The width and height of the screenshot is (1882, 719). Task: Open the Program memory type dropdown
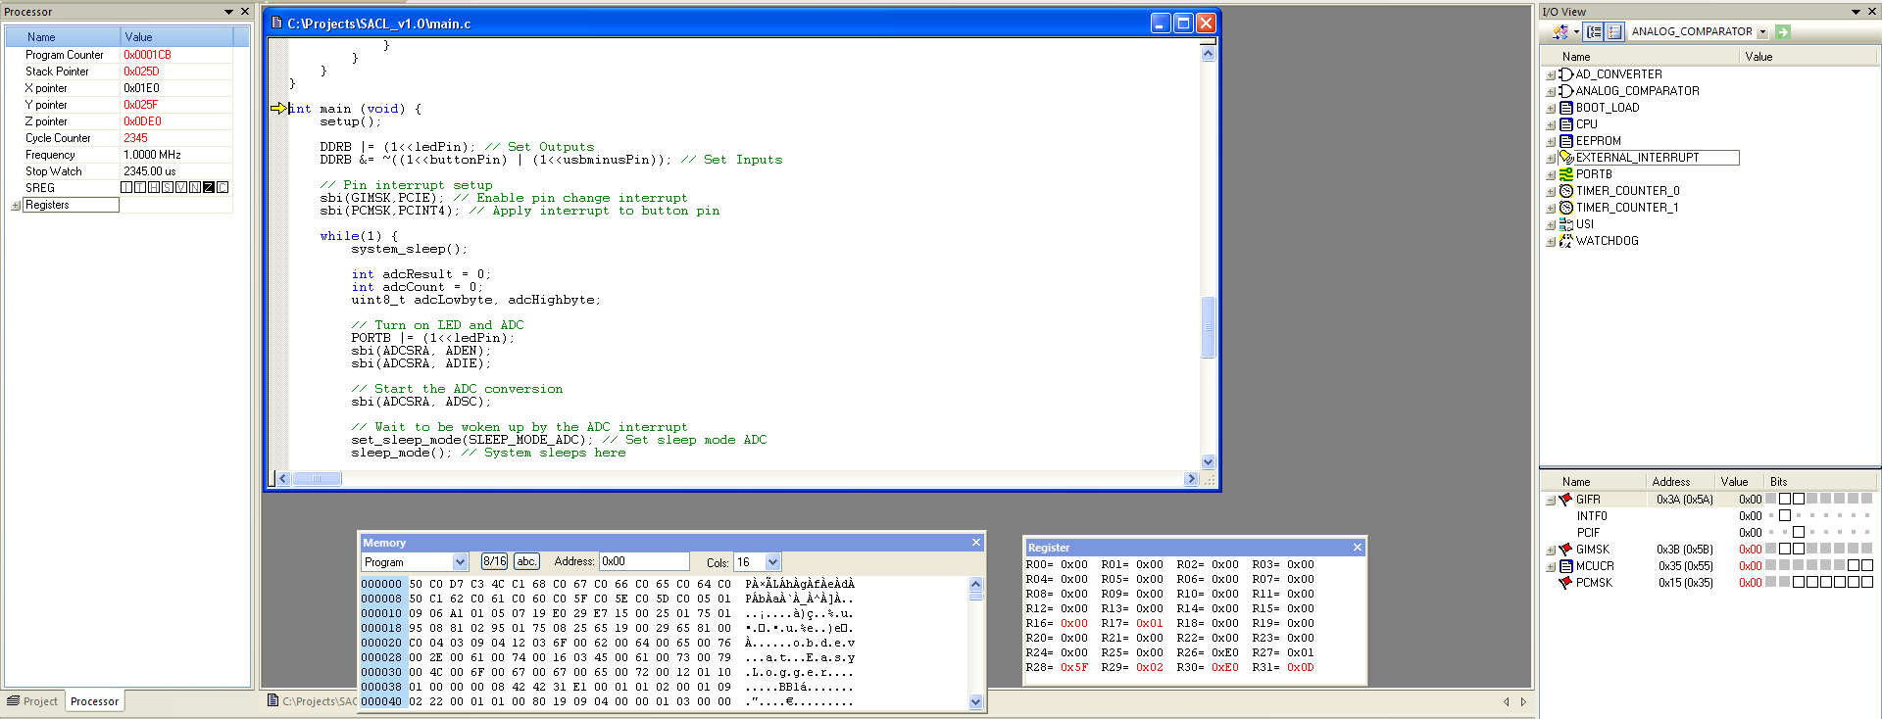click(461, 562)
